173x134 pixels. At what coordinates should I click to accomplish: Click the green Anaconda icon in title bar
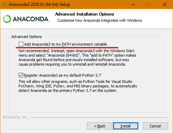click(x=4, y=4)
